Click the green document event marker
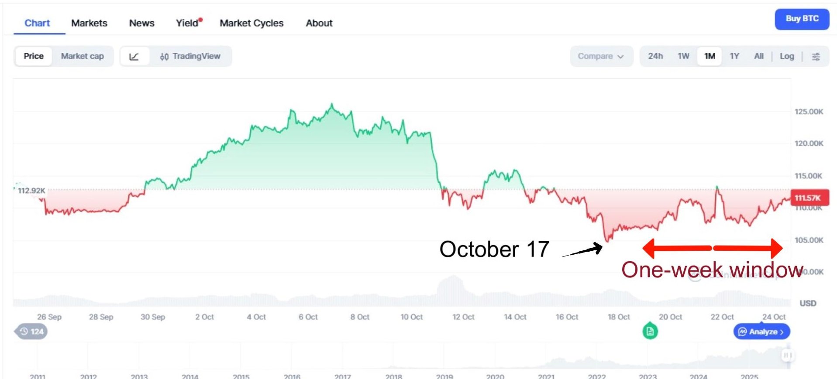This screenshot has height=379, width=837. (650, 331)
